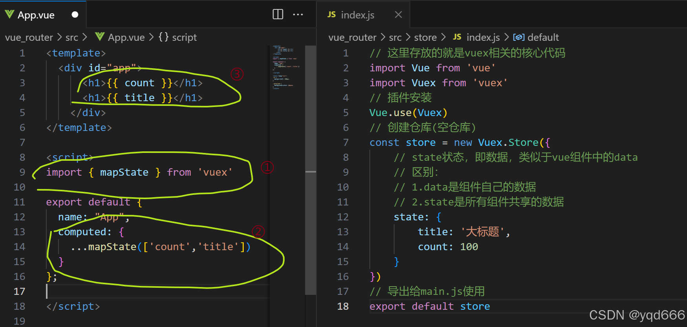Close the index.js tab

click(x=398, y=15)
